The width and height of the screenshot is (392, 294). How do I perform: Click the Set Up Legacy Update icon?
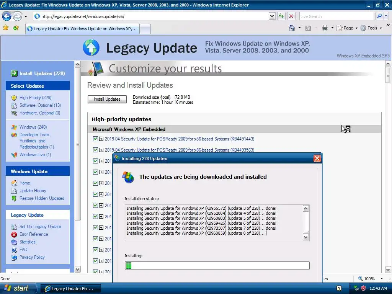point(14,227)
